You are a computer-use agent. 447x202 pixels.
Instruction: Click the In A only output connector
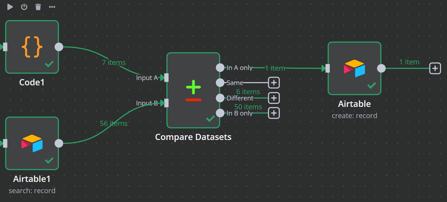pyautogui.click(x=220, y=68)
